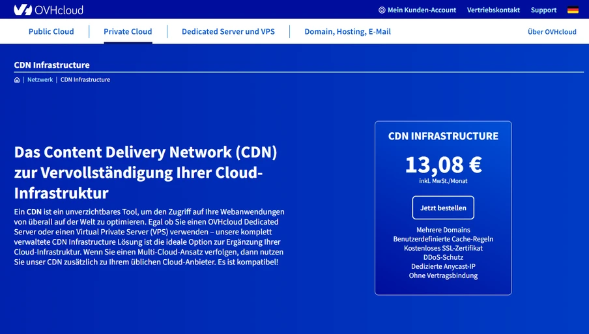Open the Public Cloud menu

point(51,31)
